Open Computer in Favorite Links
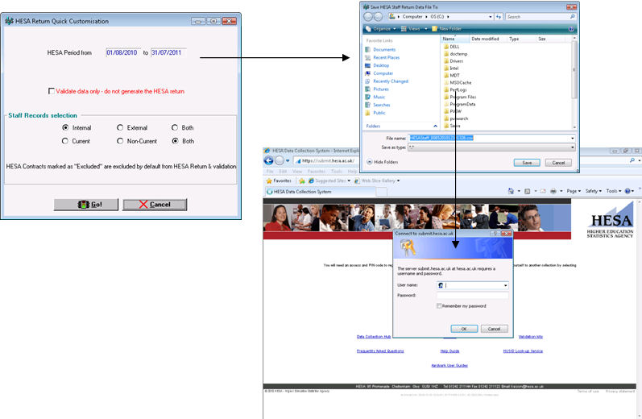This screenshot has width=642, height=419. click(x=383, y=73)
